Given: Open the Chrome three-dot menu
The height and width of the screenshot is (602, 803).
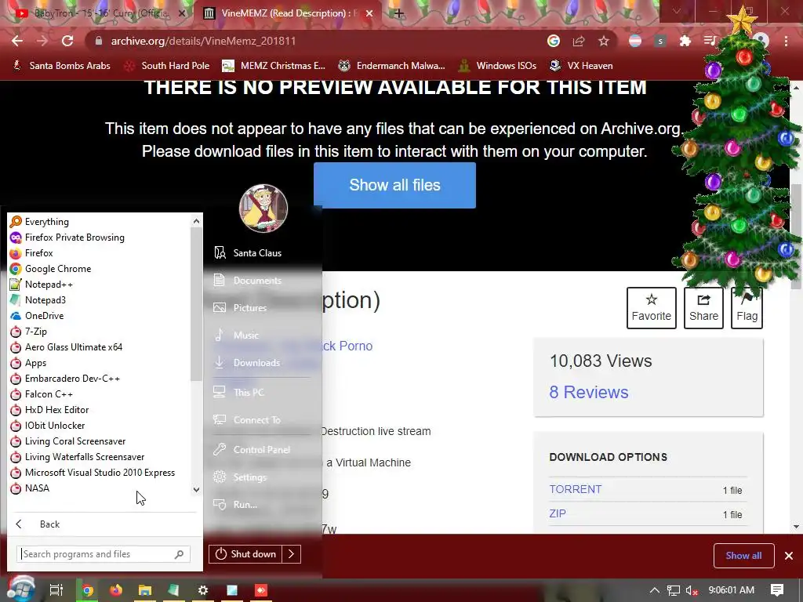Looking at the screenshot, I should pos(786,41).
